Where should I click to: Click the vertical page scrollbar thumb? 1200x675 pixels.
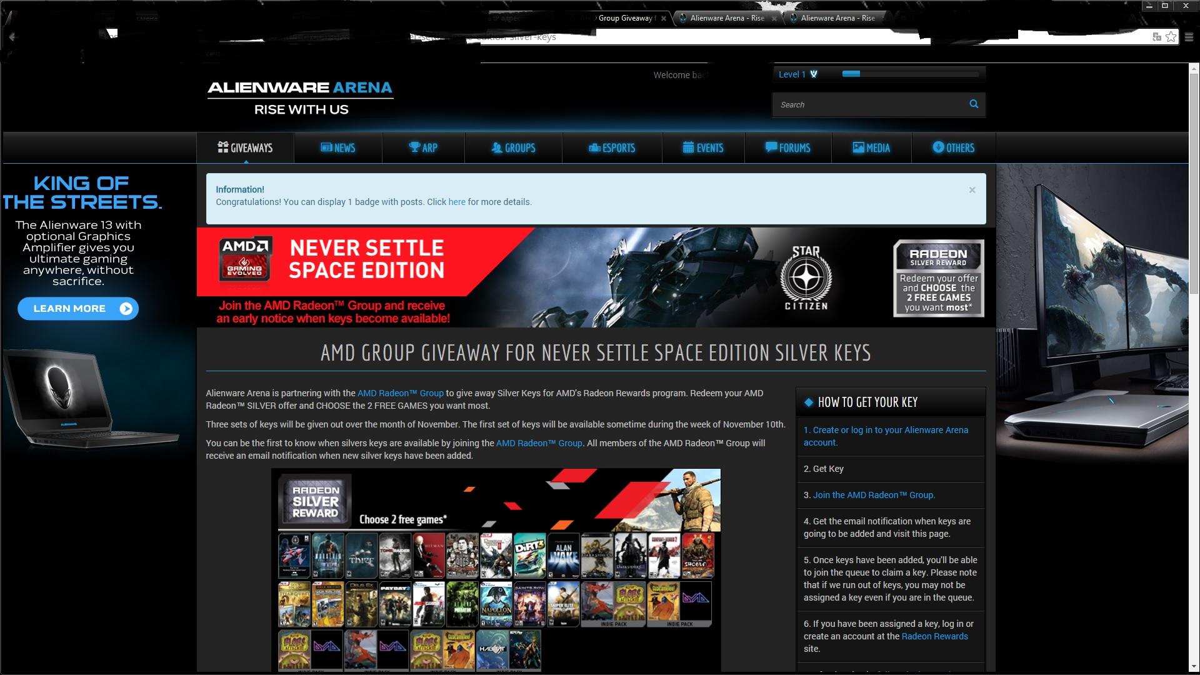(1194, 184)
